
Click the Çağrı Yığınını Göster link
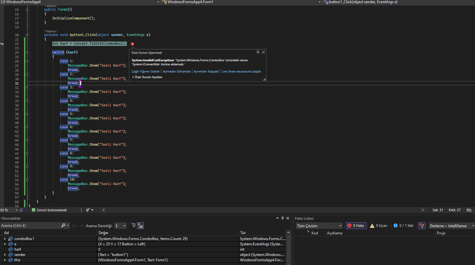point(145,72)
